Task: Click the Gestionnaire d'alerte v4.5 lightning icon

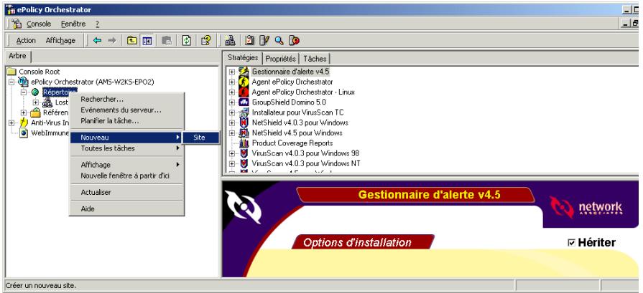Action: coord(244,72)
